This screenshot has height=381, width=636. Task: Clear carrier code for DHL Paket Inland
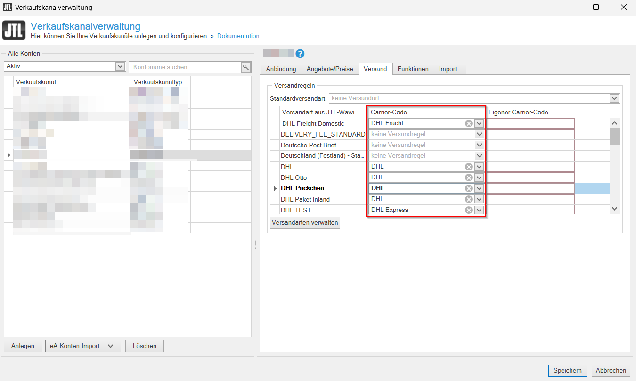coord(468,199)
